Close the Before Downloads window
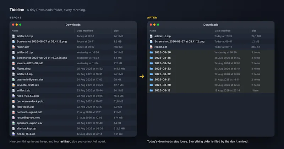The width and height of the screenshot is (284, 149). point(13,24)
